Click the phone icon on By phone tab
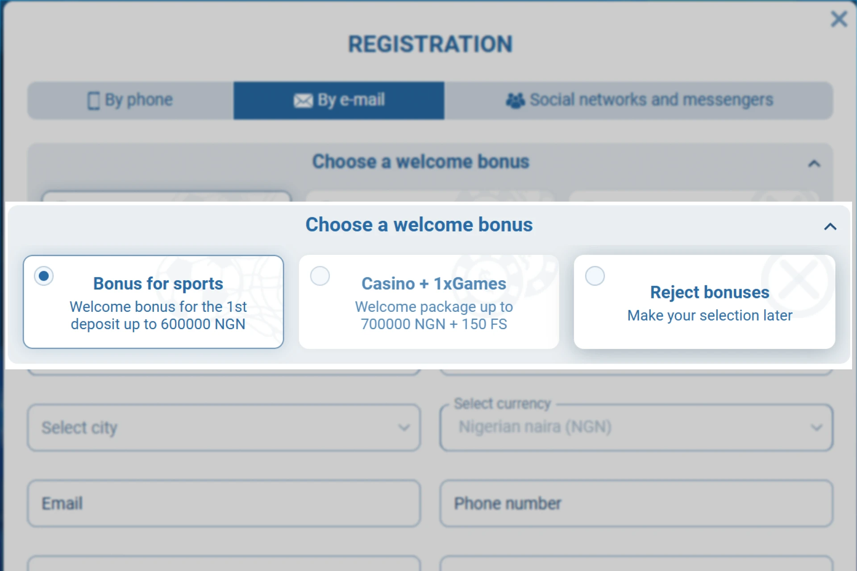This screenshot has height=571, width=857. point(94,100)
